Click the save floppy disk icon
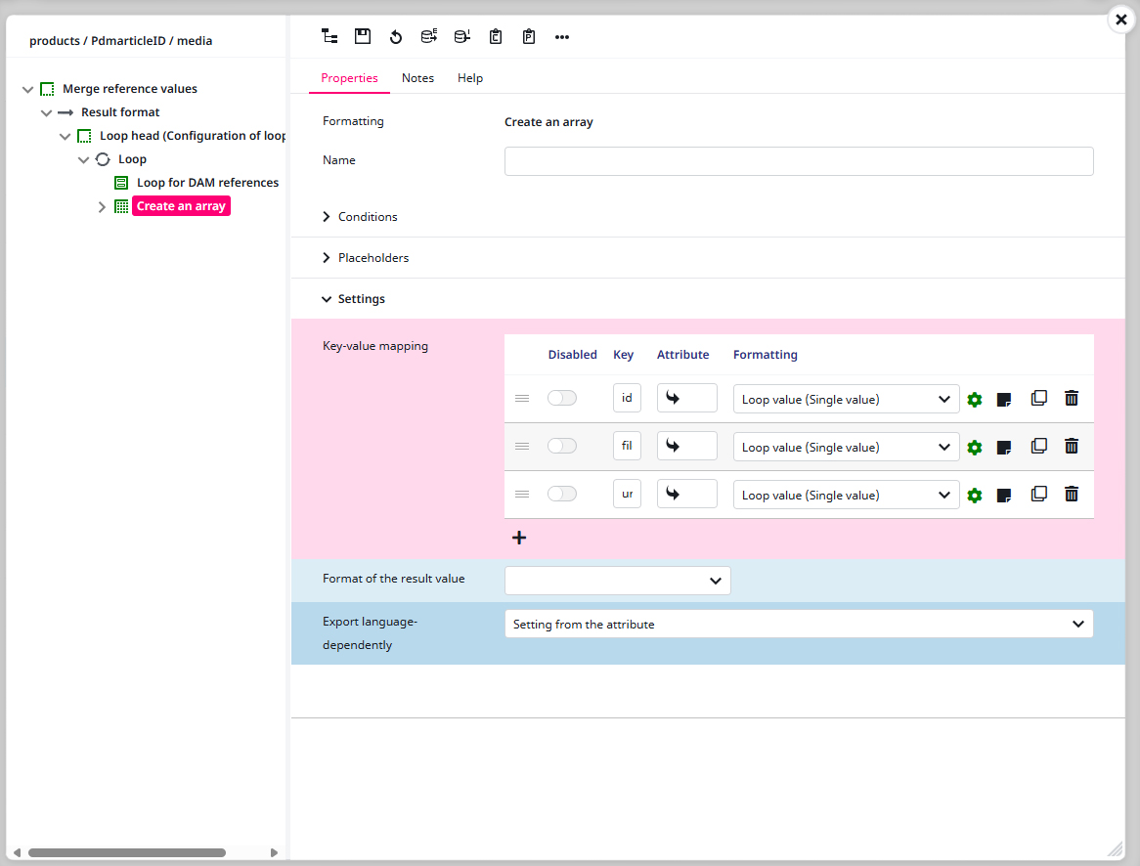1140x866 pixels. (x=362, y=36)
